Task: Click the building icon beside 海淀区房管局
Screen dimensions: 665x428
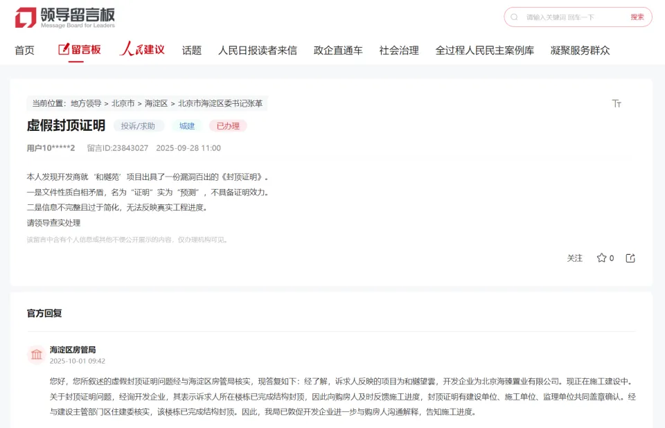Action: [x=36, y=354]
